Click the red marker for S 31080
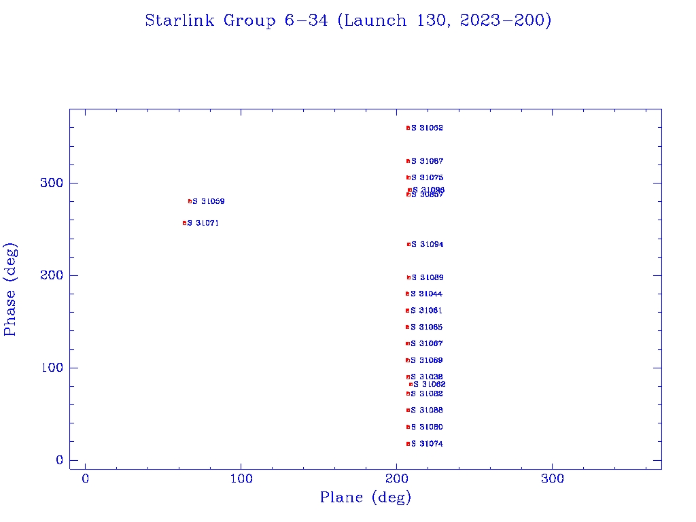696x522 pixels. coord(408,427)
